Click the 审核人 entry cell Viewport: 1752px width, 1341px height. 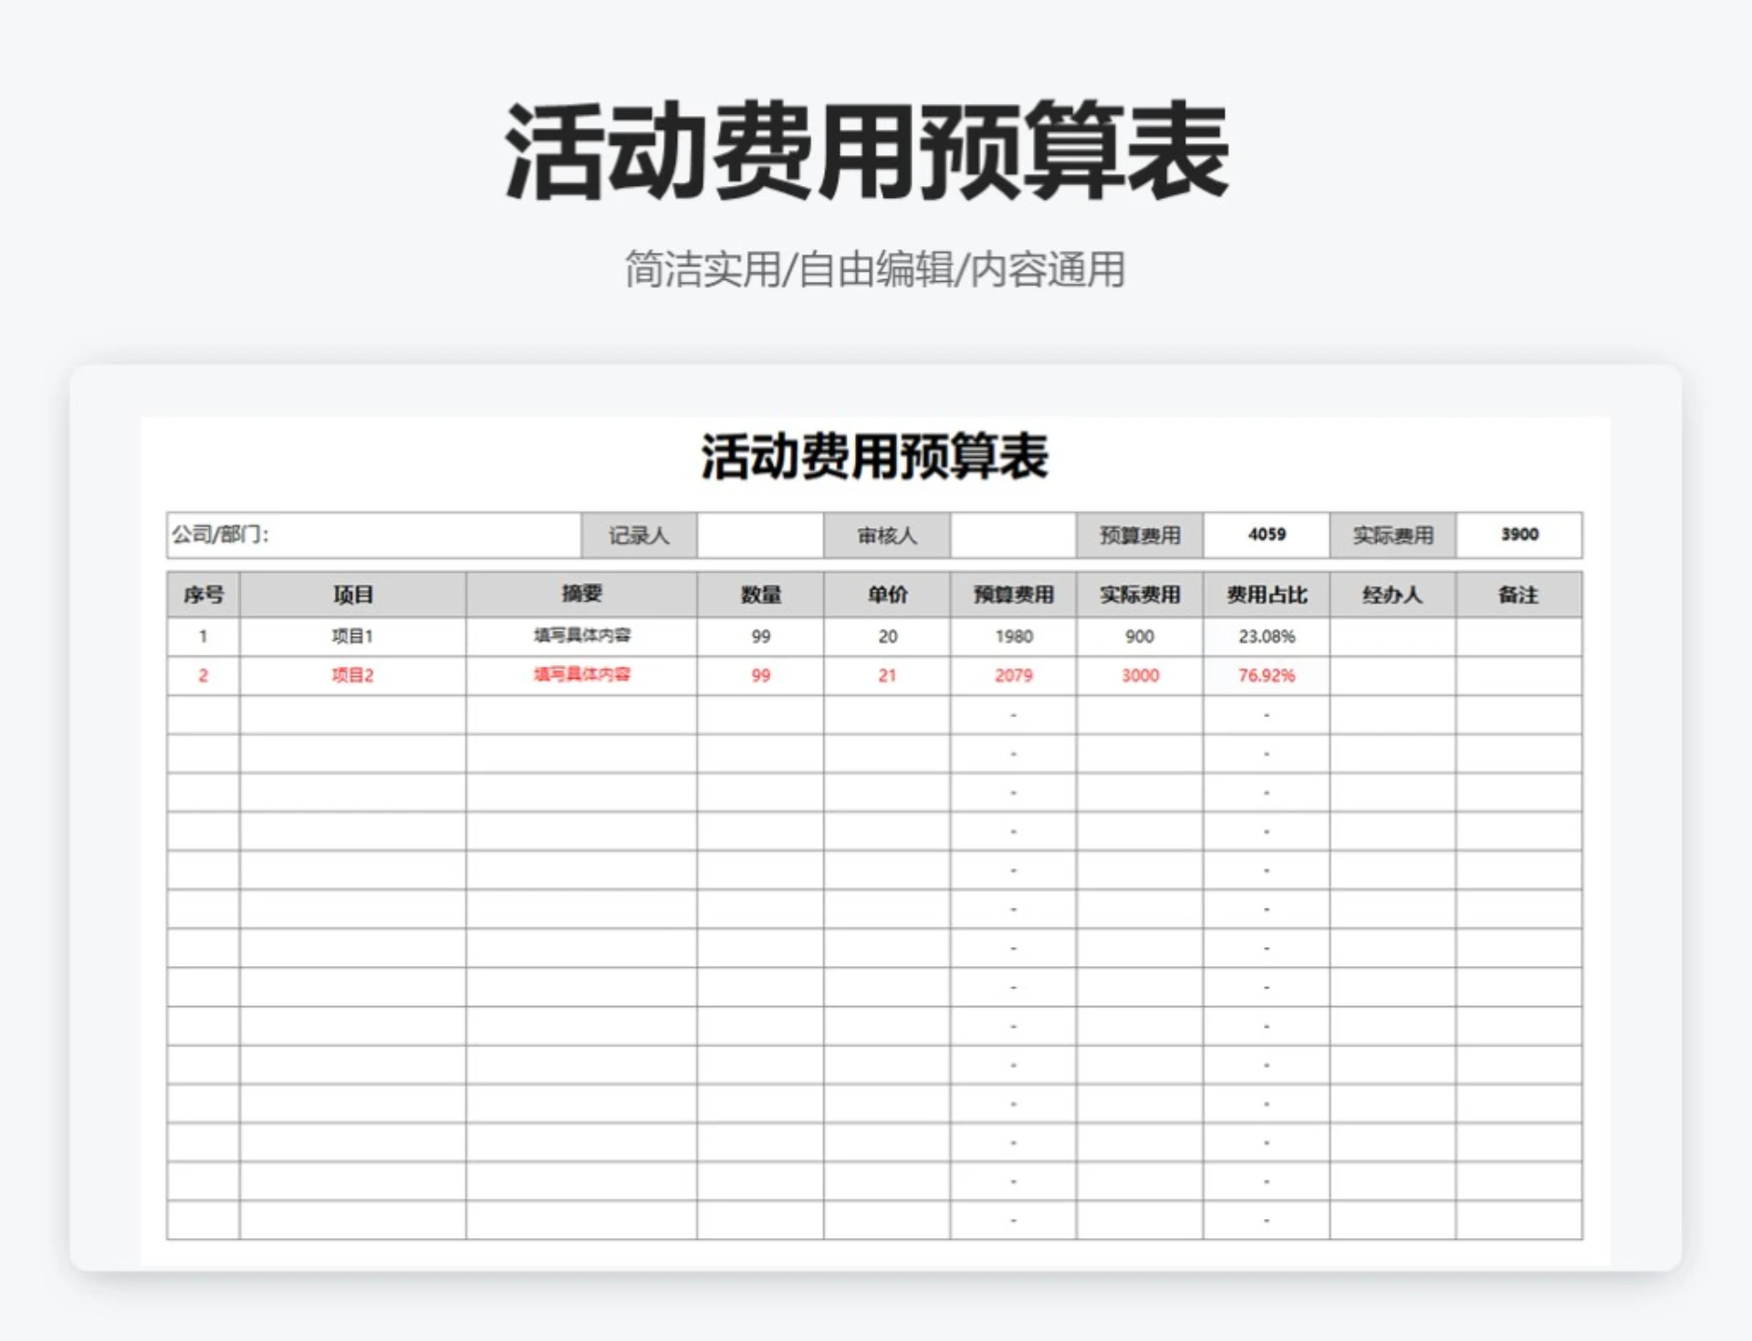coord(1013,535)
